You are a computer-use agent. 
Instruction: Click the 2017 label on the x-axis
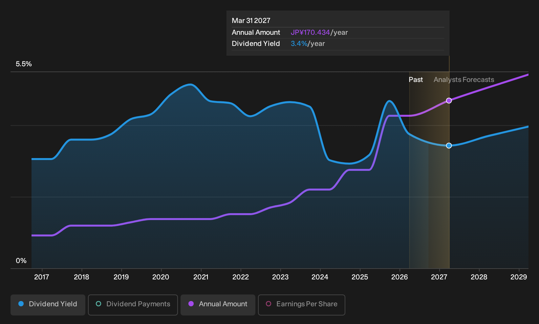tap(42, 277)
